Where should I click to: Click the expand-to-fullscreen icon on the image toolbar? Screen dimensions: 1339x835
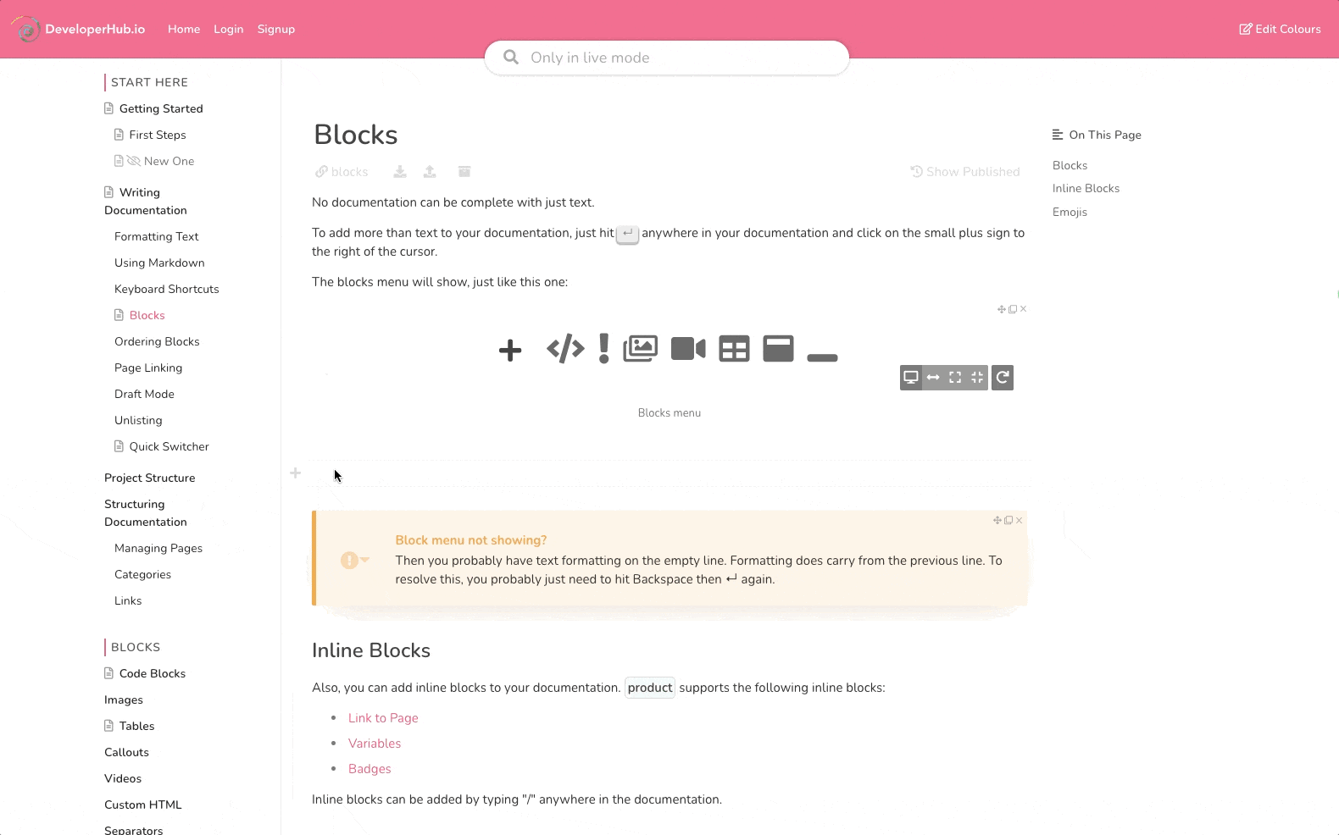click(x=955, y=378)
